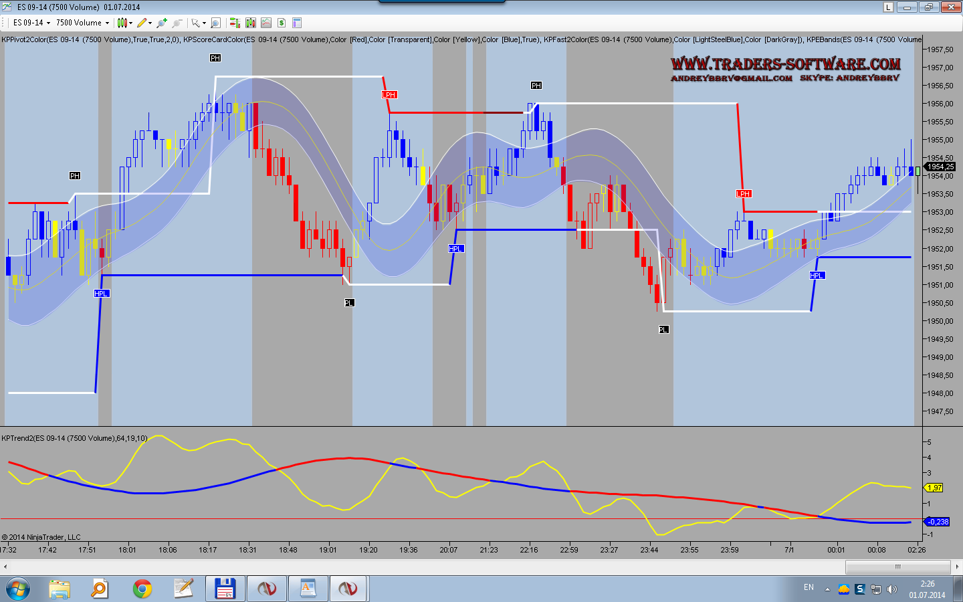
Task: Click the yellow 1,97 indicator value label
Action: click(934, 488)
